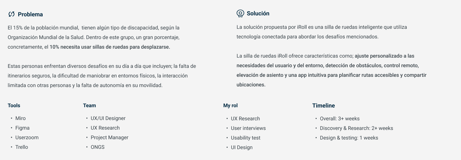Select the Tools column heading
The image size is (461, 160).
point(14,105)
